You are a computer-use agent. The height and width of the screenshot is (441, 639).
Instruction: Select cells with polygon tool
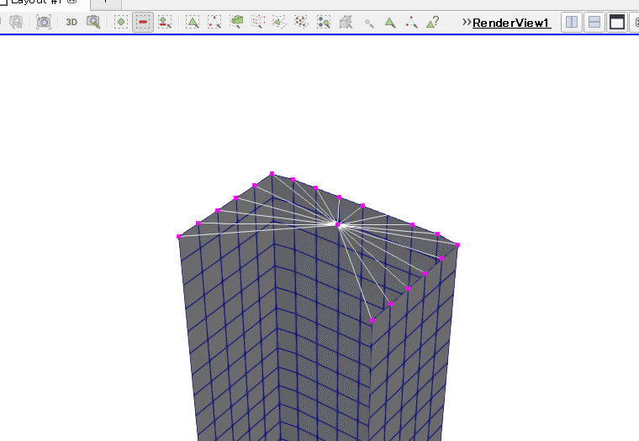[279, 22]
